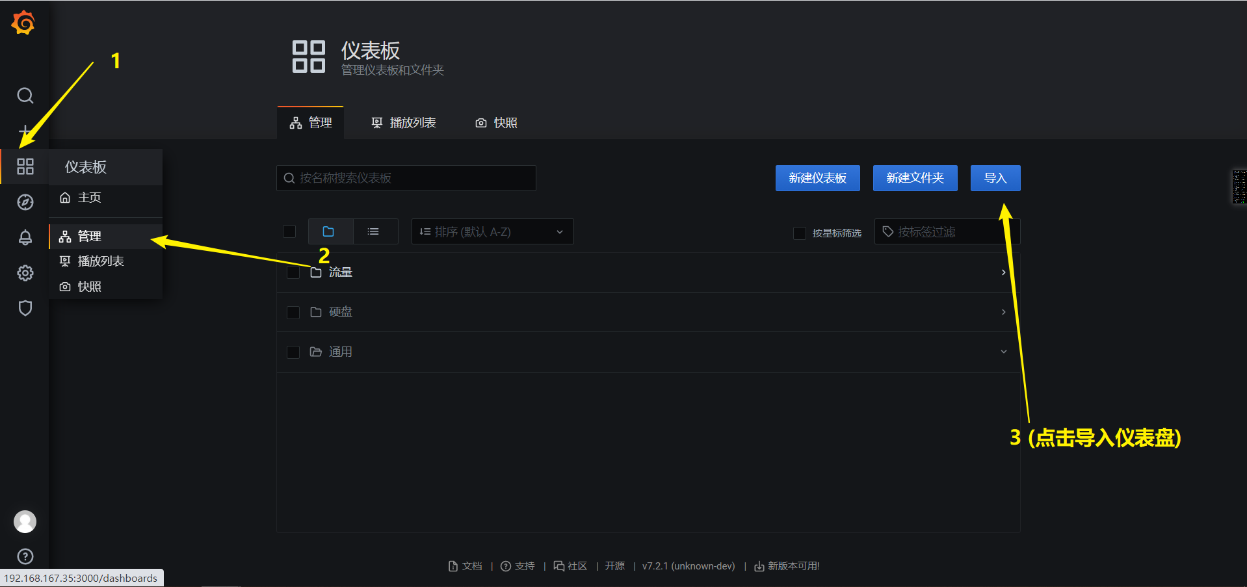Expand the 硬盘 folder chevron

click(x=1003, y=312)
